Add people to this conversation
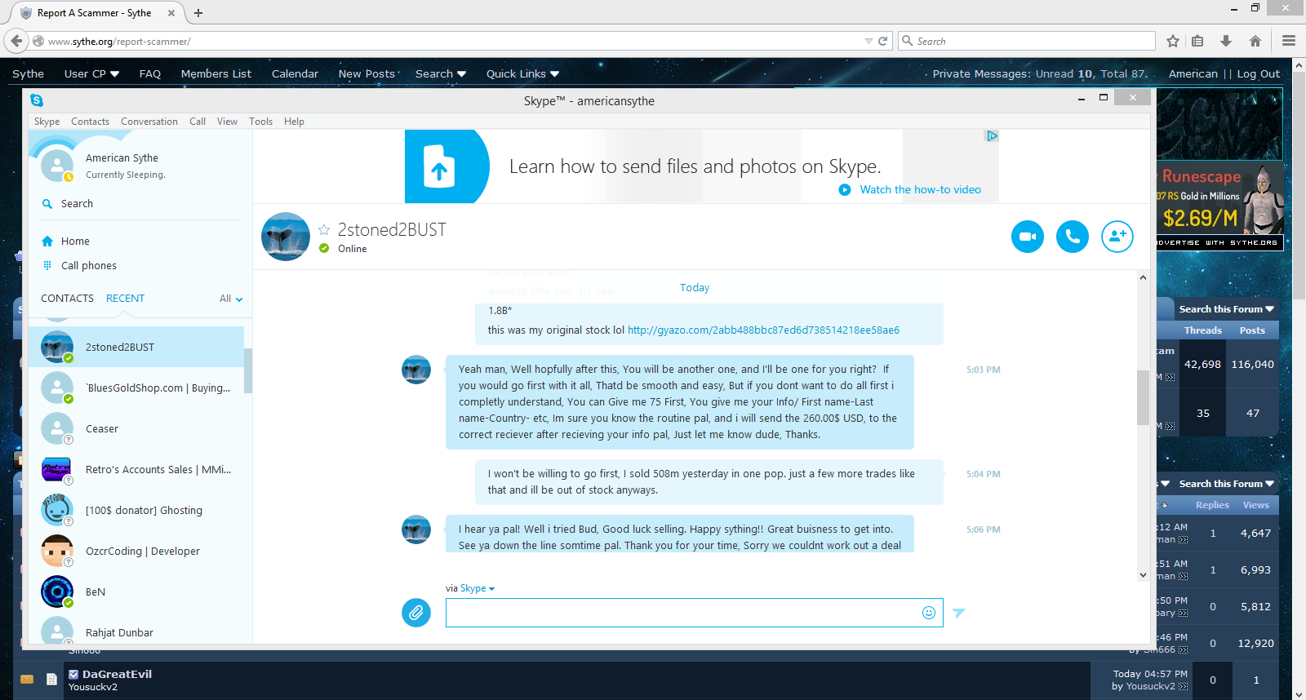1306x700 pixels. [1117, 237]
